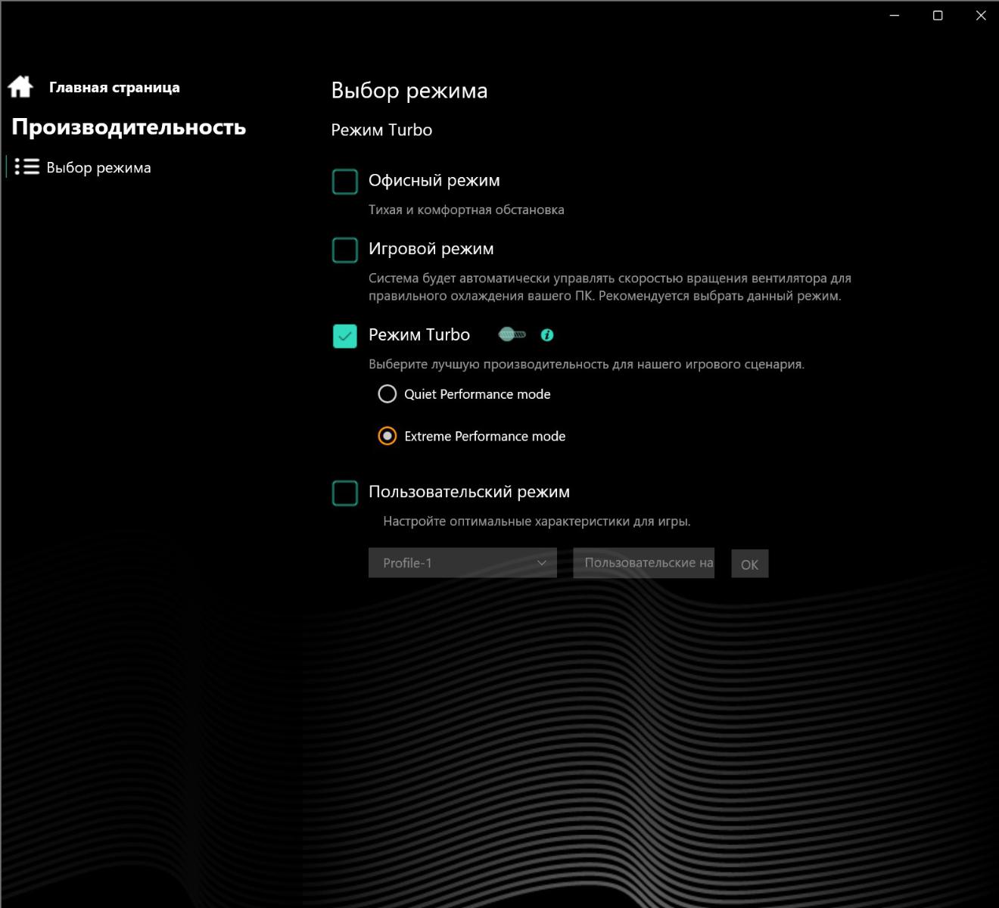999x908 pixels.
Task: Enable the Офисный режим checkbox
Action: coord(345,182)
